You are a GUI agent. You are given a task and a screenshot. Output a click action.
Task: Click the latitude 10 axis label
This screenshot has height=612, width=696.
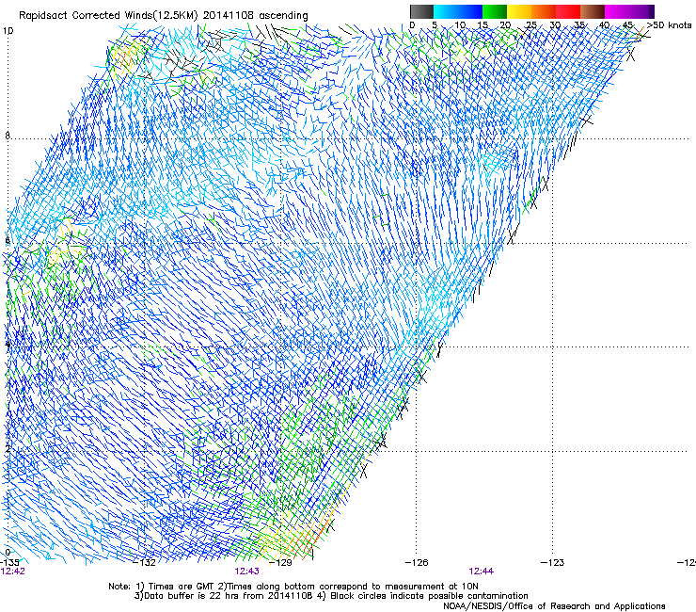(x=8, y=31)
